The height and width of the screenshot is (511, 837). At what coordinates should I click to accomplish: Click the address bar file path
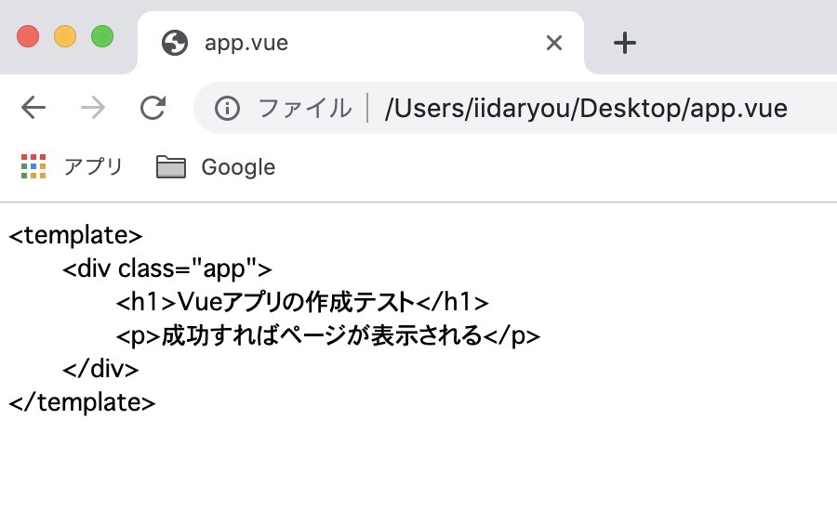tap(586, 109)
